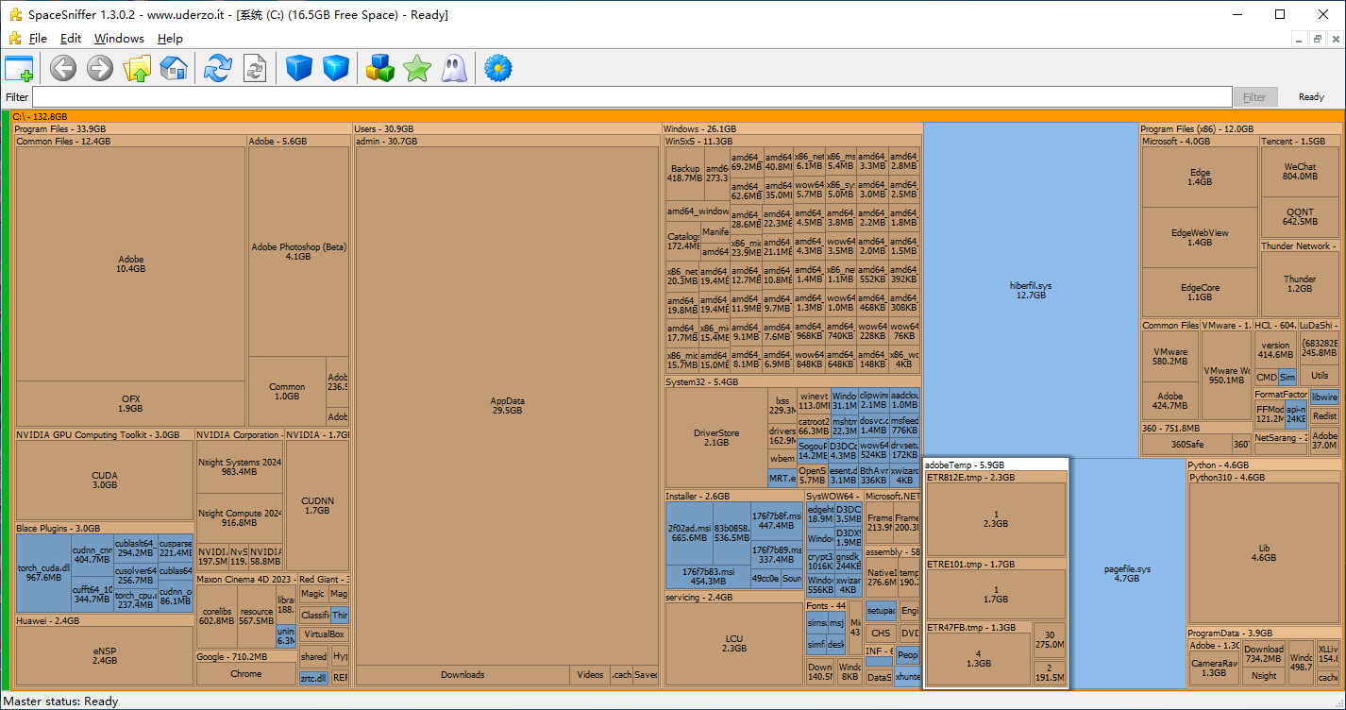Open the Help menu
The image size is (1346, 710).
pos(170,39)
